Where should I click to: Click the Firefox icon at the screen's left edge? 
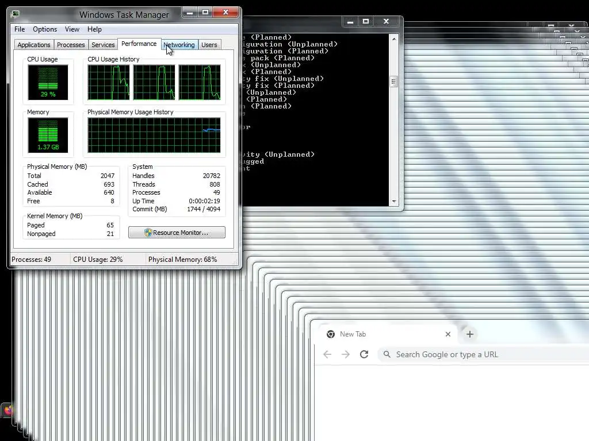point(7,410)
